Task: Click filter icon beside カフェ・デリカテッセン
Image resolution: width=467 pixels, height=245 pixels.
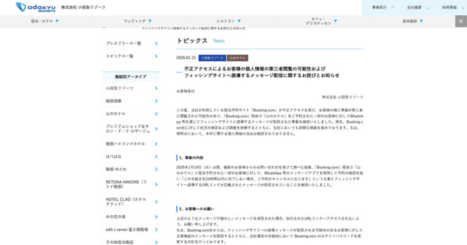Action: click(336, 21)
